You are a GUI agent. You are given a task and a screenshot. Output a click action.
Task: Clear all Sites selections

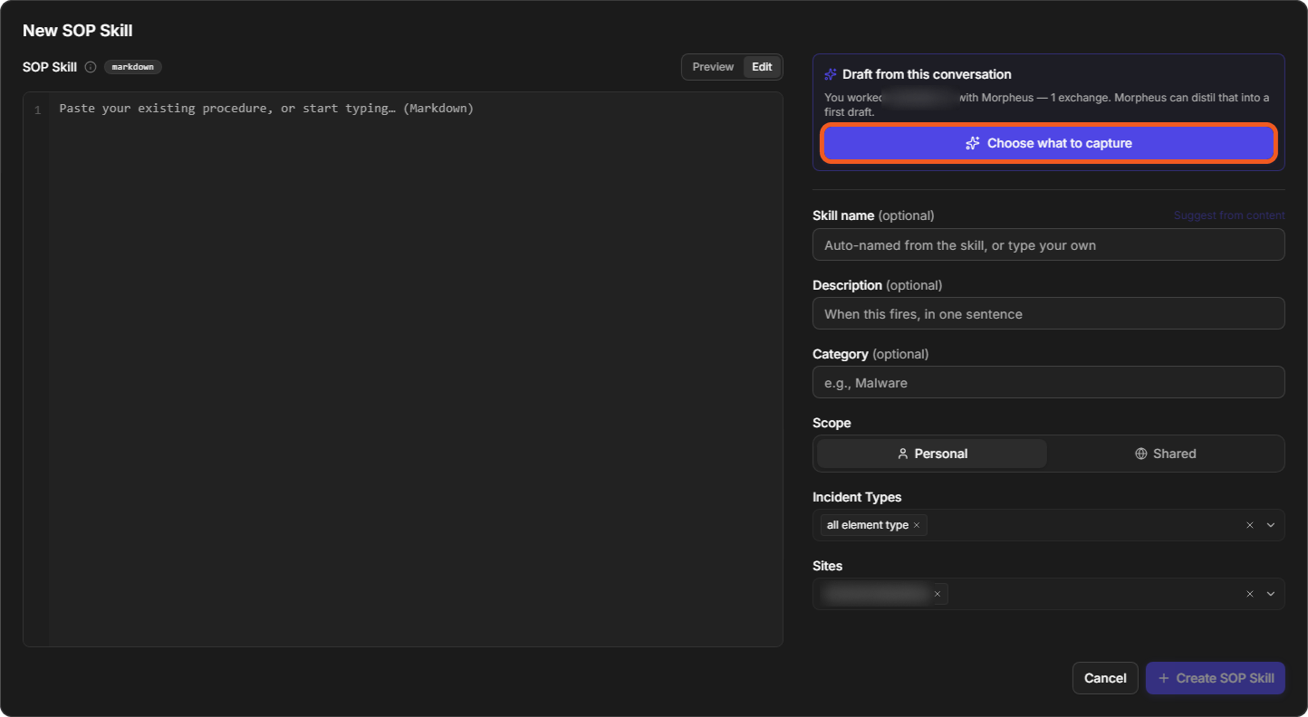click(x=1250, y=594)
